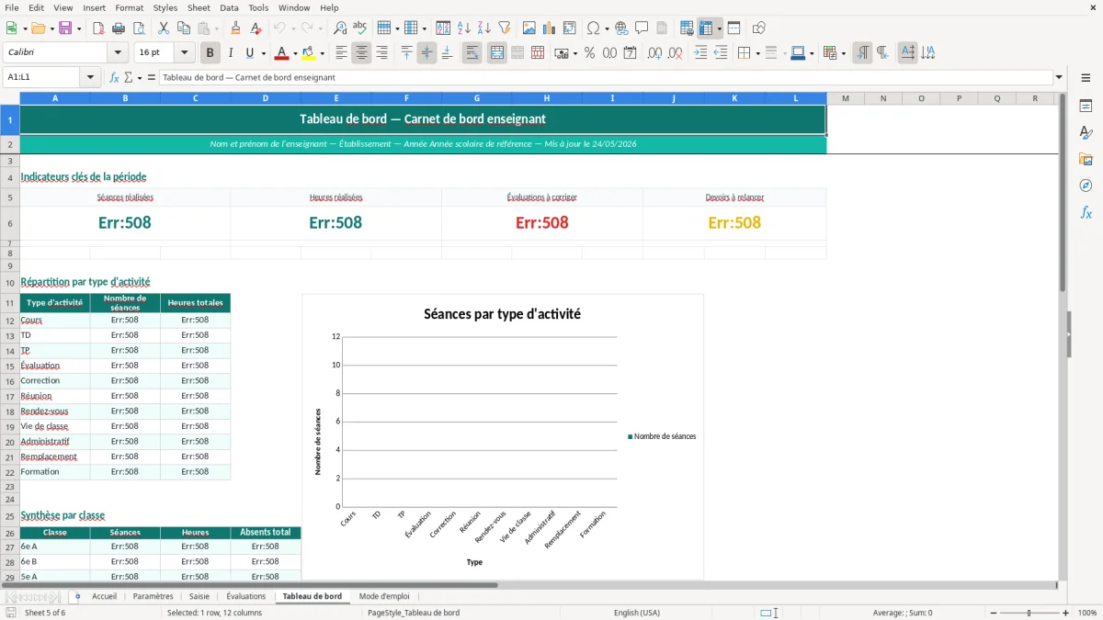Open sidebar Functions panel
1103x620 pixels.
tap(1086, 212)
